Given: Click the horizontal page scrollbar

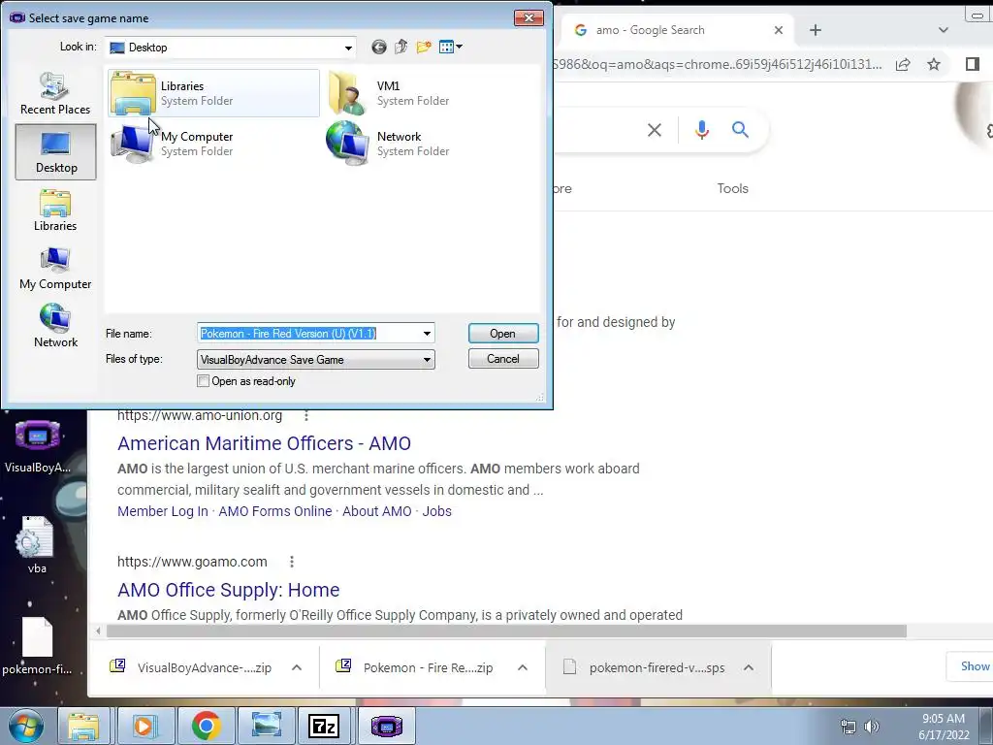Looking at the screenshot, I should click(506, 631).
